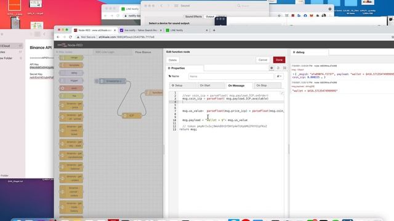Open the On Message tab
The width and height of the screenshot is (394, 221).
(236, 85)
